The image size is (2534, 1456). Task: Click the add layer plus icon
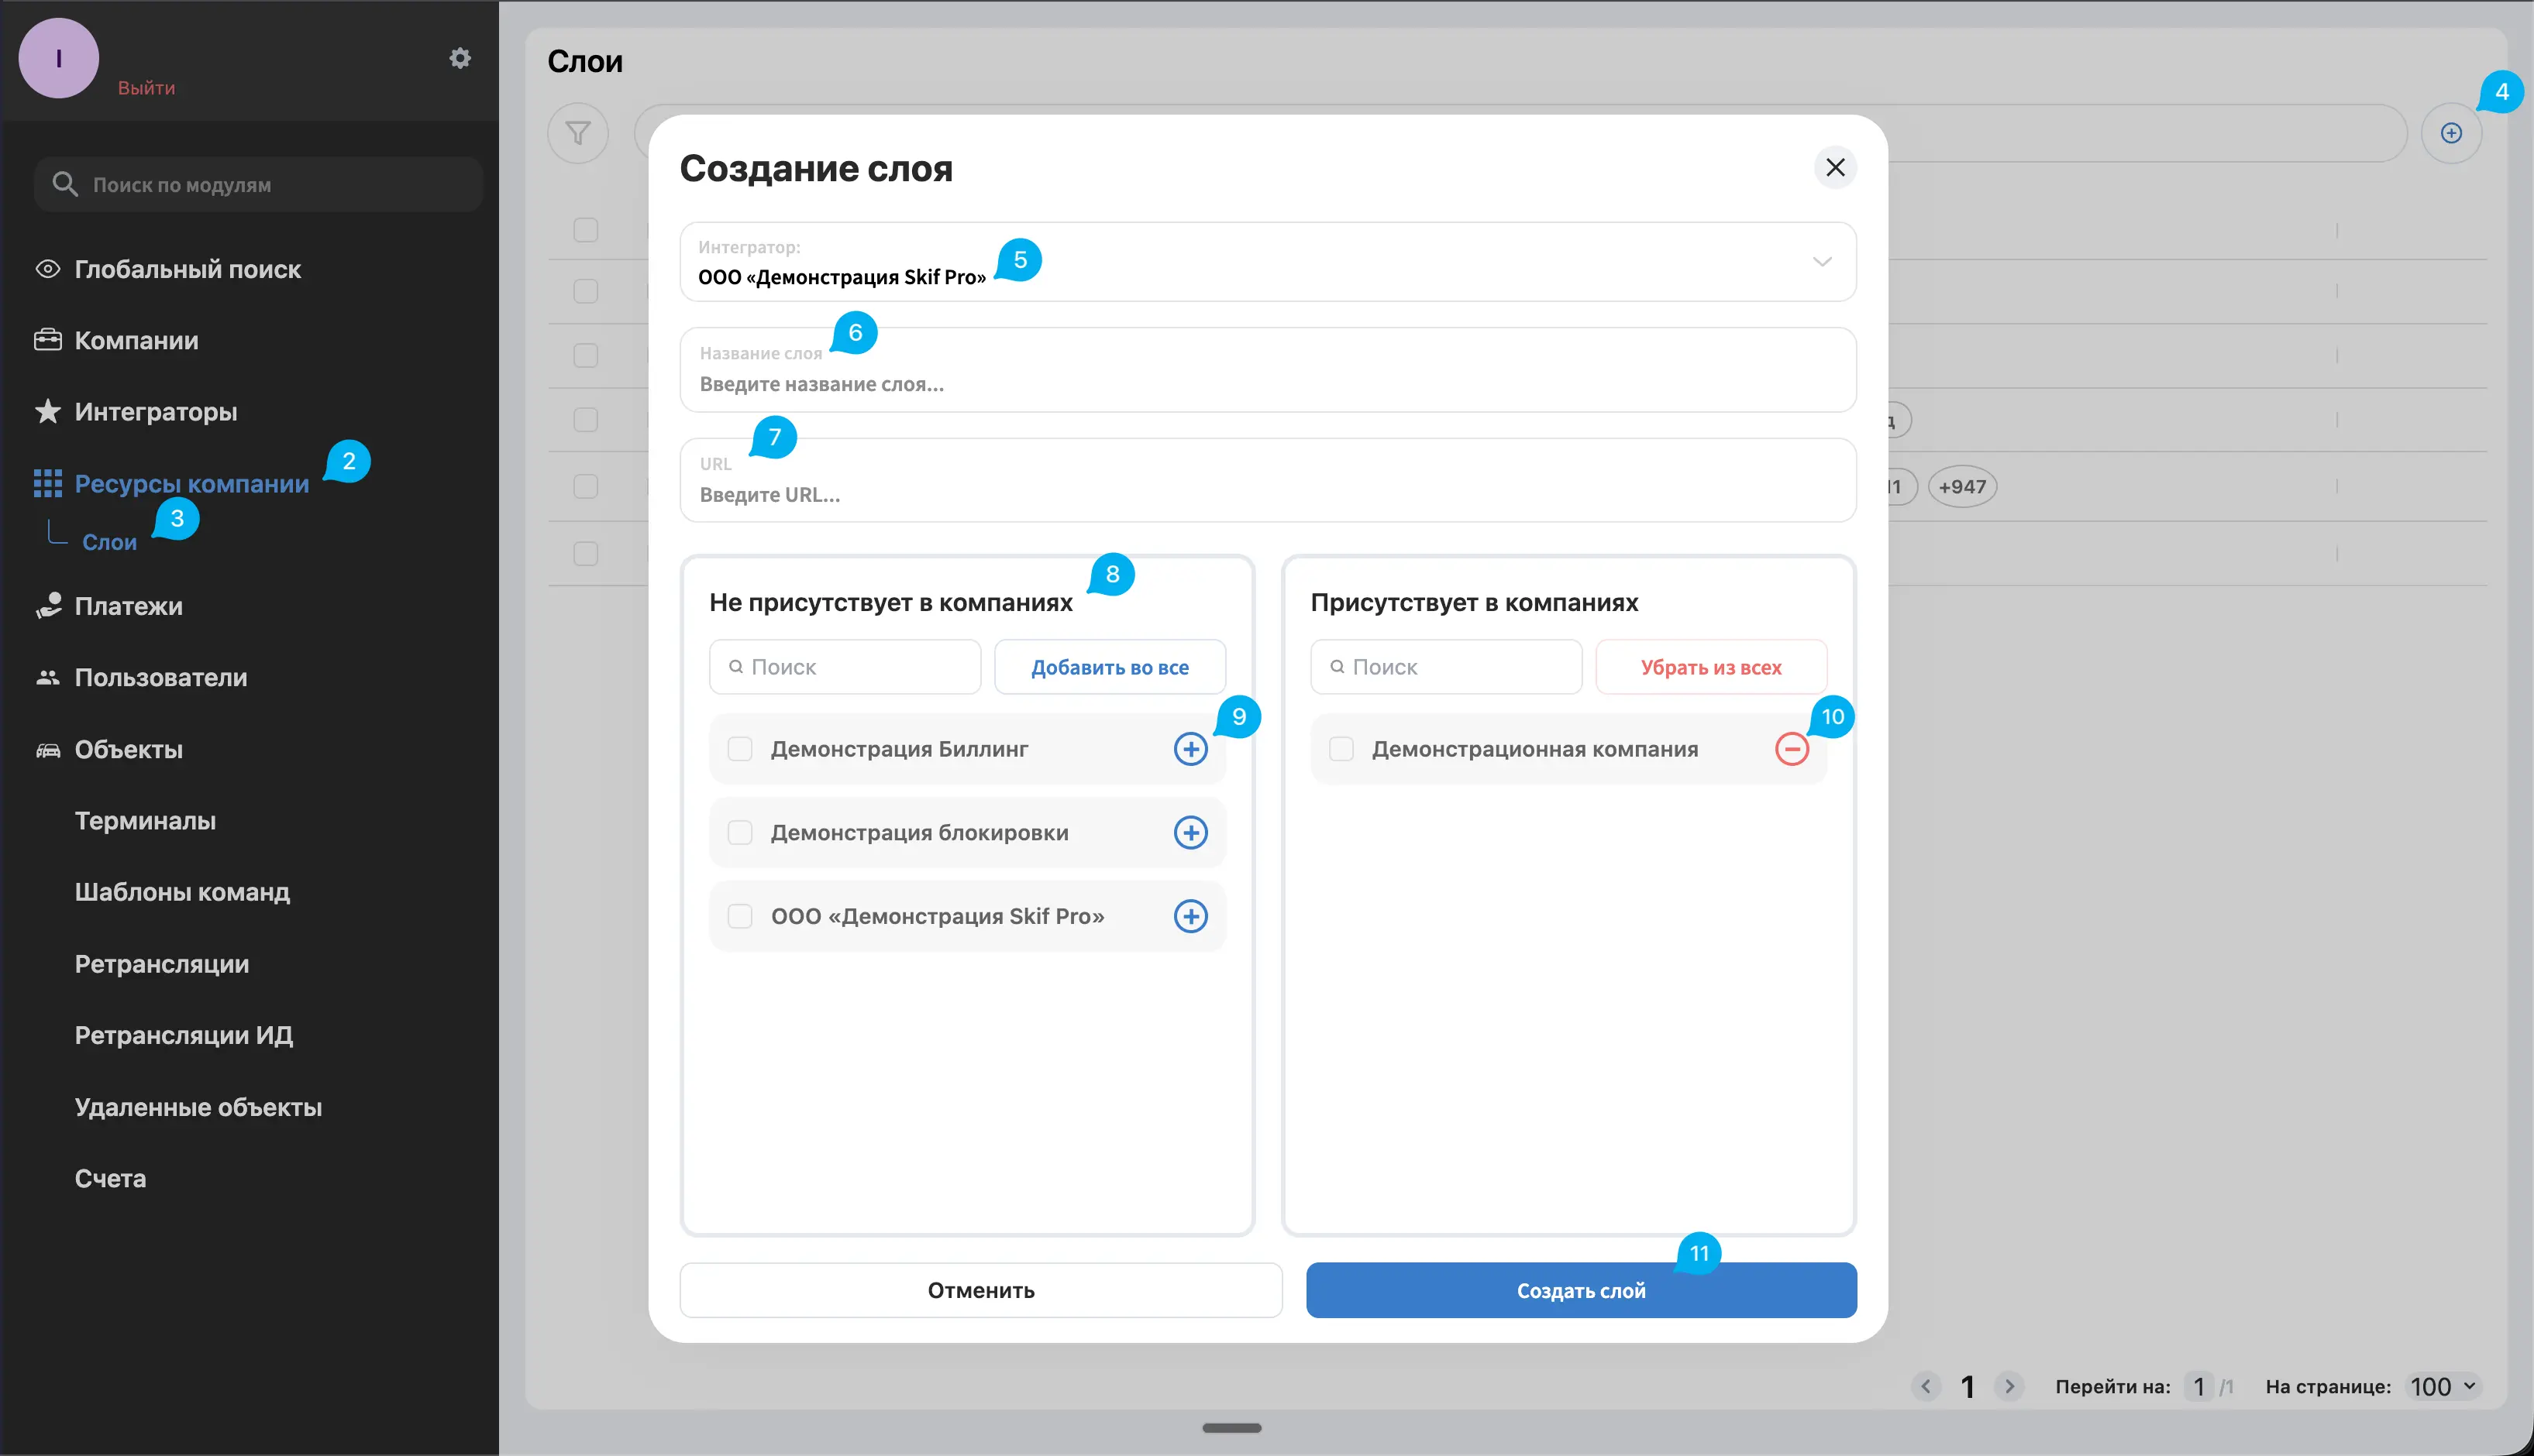(2450, 133)
